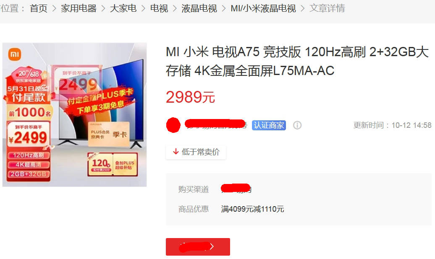Click the arrow on the red buy button
Image resolution: width=435 pixels, height=259 pixels.
[x=212, y=246]
